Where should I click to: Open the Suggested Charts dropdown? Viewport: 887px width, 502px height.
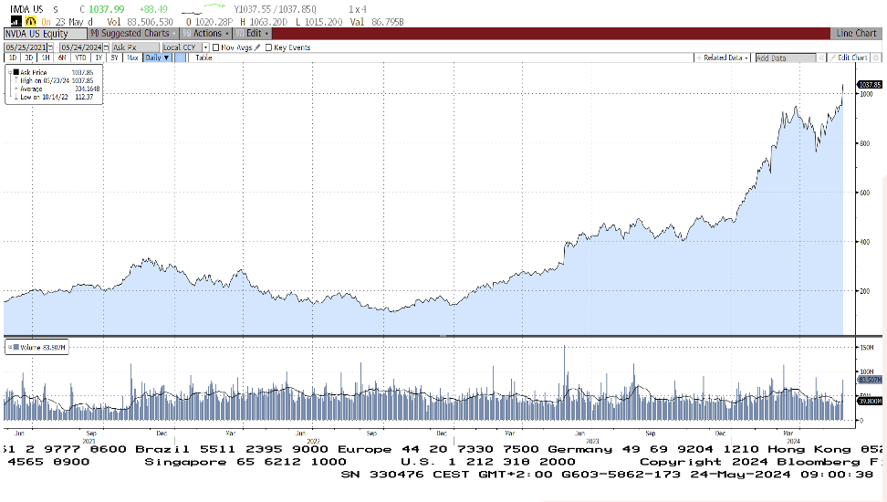[x=134, y=34]
